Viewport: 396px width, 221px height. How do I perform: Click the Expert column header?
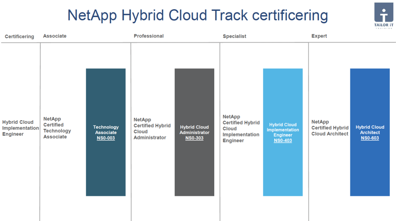(x=319, y=36)
